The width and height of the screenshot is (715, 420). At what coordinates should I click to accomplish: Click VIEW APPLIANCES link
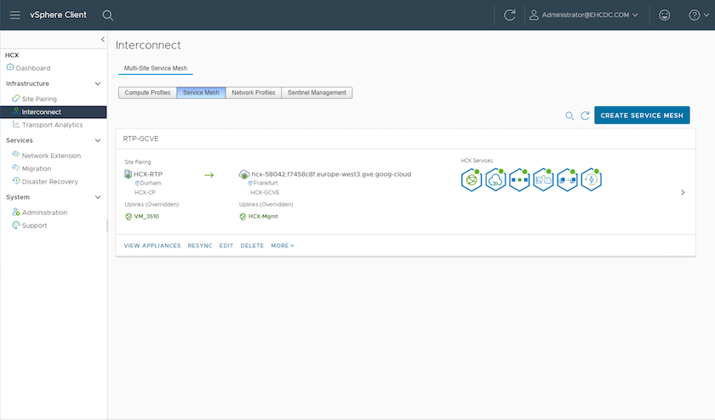pyautogui.click(x=152, y=246)
